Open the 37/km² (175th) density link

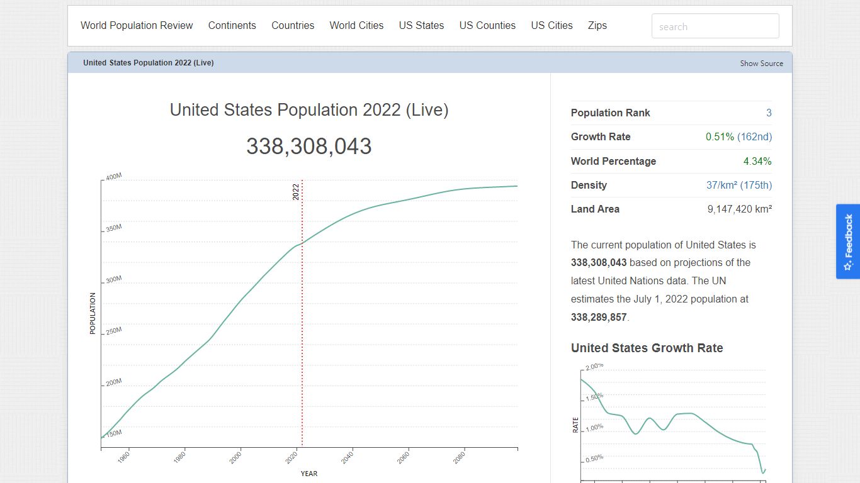point(739,185)
